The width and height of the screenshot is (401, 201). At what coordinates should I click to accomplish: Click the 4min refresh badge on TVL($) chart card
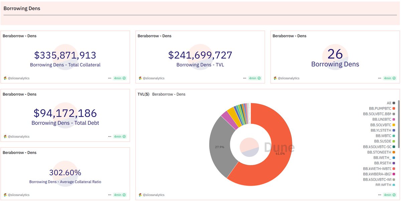tap(390, 195)
